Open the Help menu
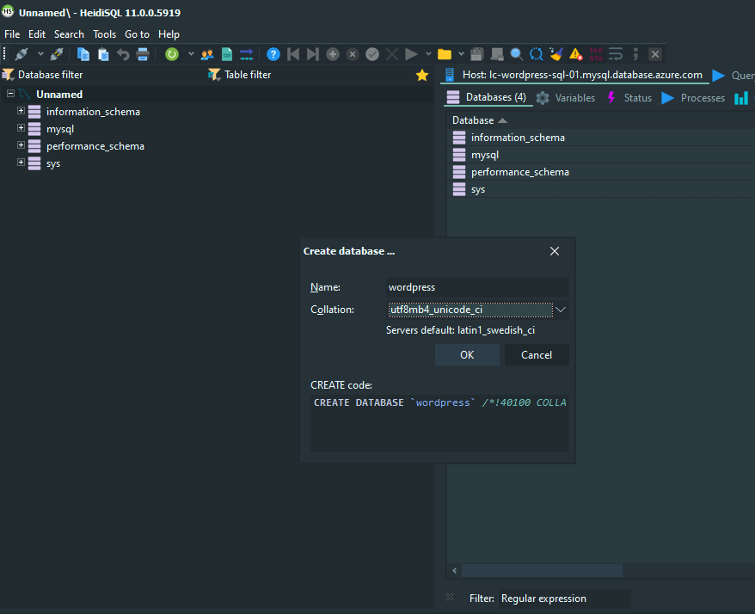The width and height of the screenshot is (755, 614). pos(169,34)
